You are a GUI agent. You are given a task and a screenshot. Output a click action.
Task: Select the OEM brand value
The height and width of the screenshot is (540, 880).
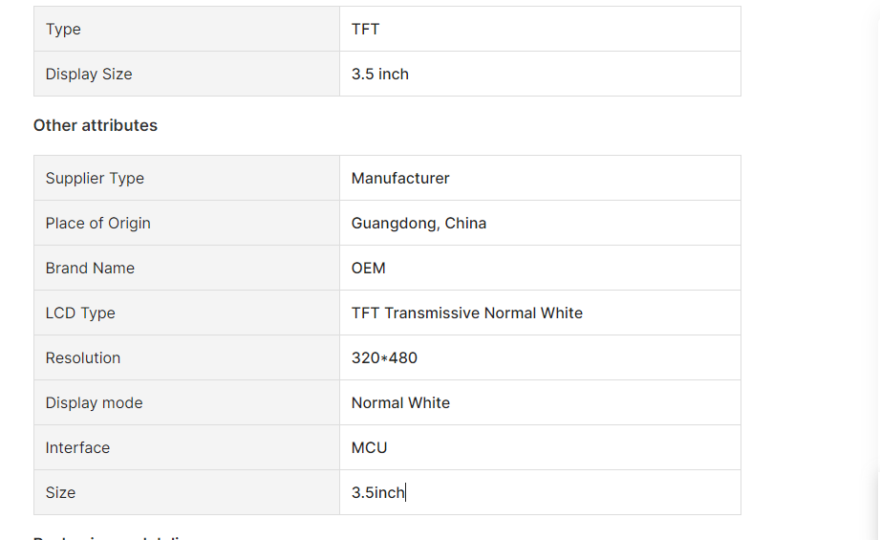(369, 269)
